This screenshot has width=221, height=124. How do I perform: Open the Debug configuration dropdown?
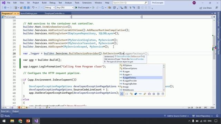tap(50, 8)
